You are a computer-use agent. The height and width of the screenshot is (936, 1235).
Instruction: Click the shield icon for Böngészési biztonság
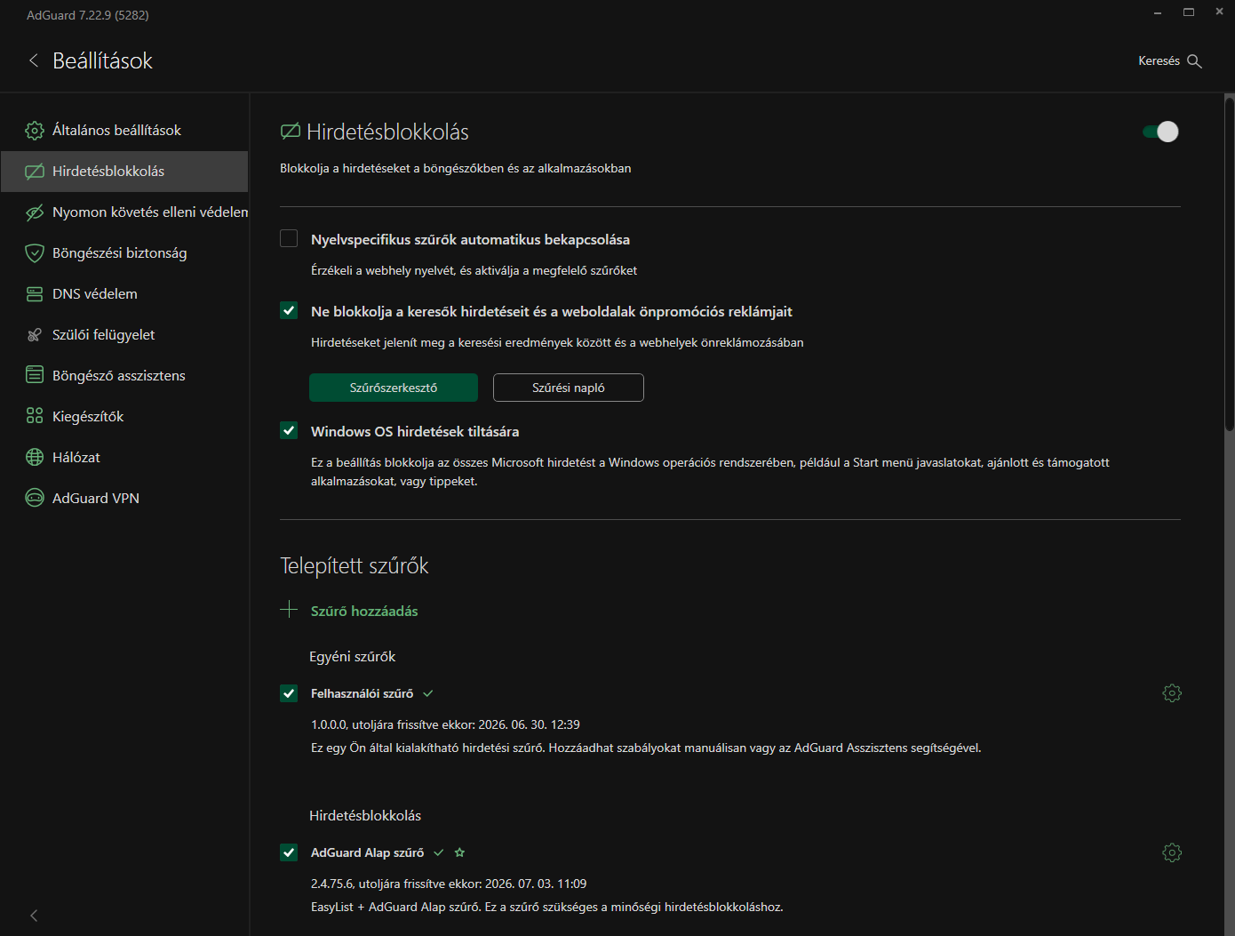coord(35,253)
